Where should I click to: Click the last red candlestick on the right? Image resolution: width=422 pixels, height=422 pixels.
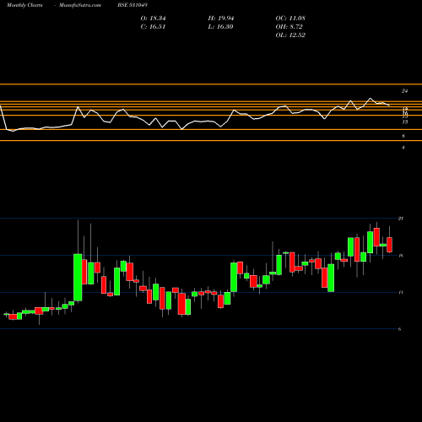click(390, 245)
